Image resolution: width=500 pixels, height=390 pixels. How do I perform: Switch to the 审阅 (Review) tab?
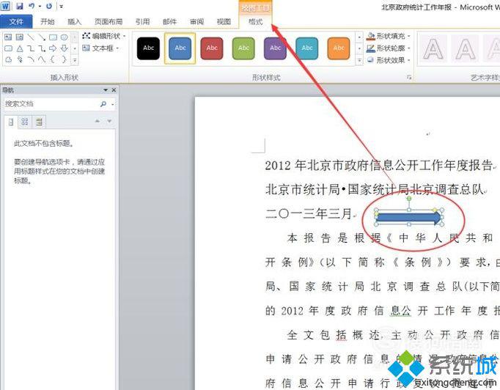196,22
